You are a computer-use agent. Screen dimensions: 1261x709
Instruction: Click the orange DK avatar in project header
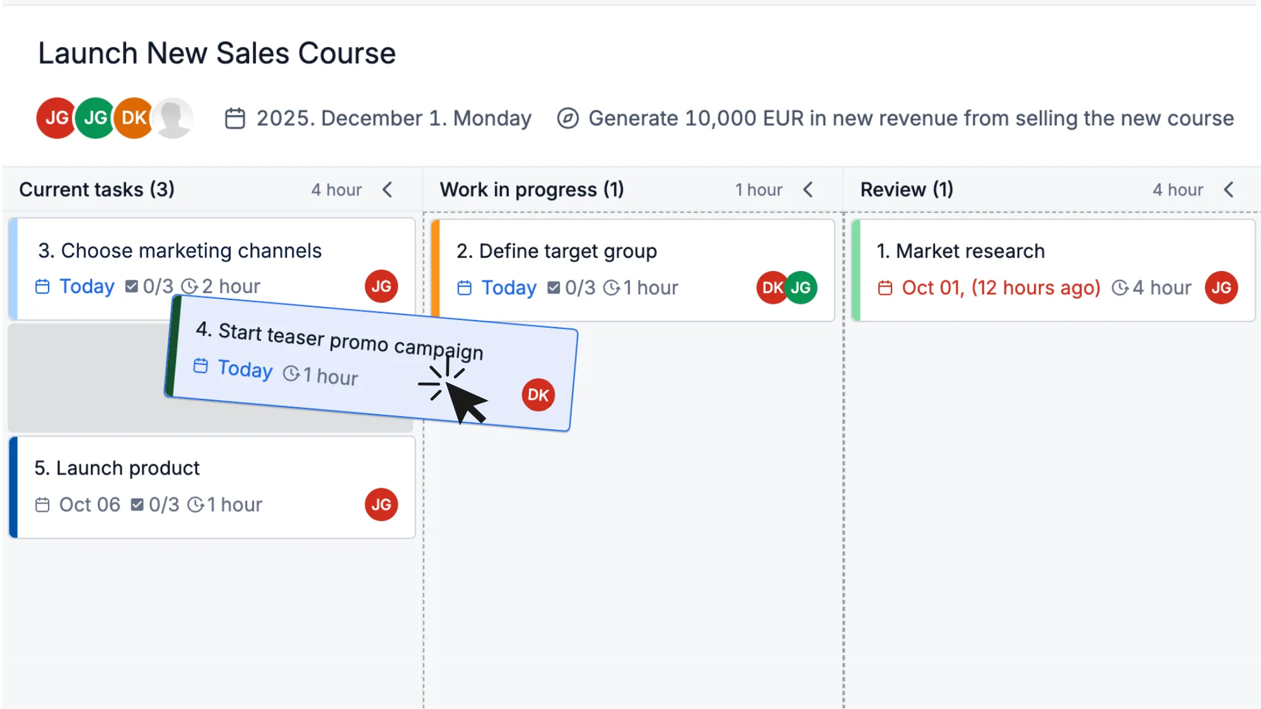point(134,118)
